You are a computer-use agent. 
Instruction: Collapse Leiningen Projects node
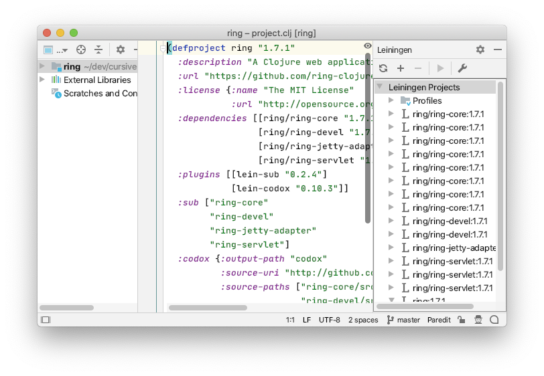(x=380, y=86)
